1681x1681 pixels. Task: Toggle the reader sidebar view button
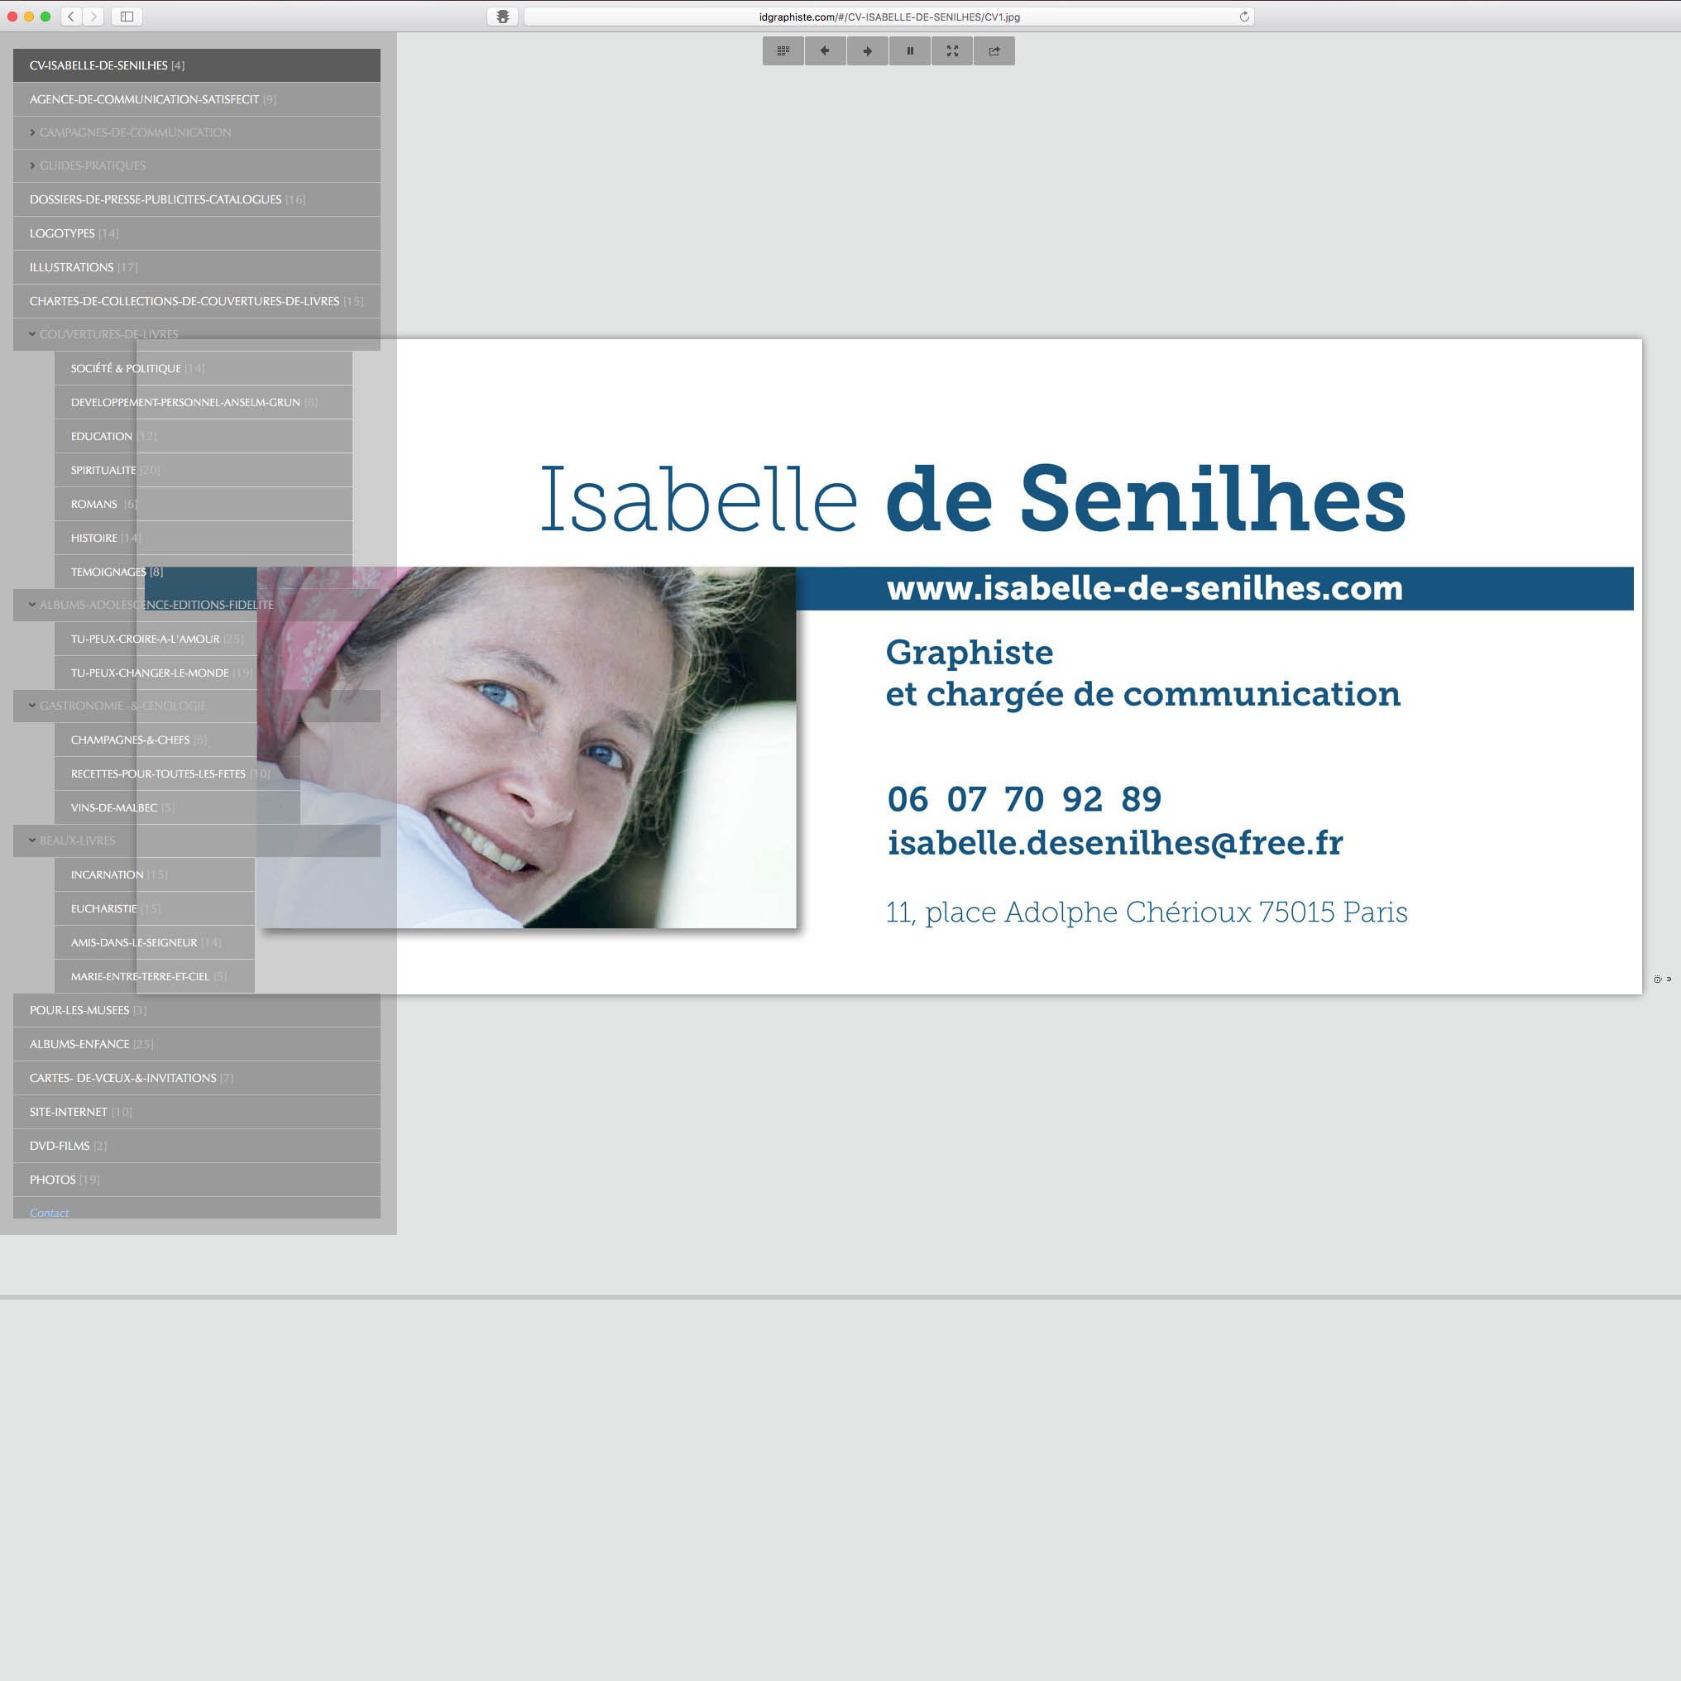pos(127,16)
